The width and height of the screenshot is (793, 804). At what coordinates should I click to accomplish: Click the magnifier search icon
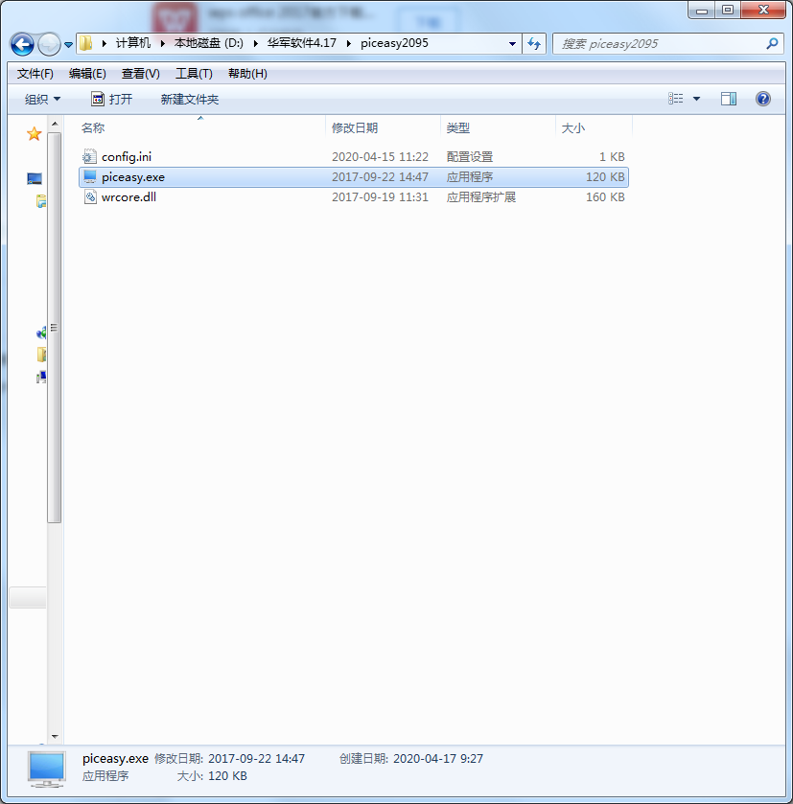click(772, 43)
